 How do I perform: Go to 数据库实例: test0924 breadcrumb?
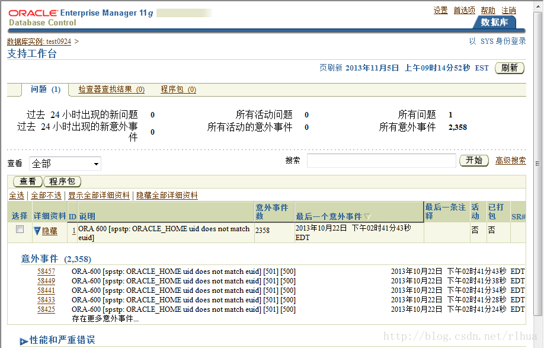click(x=39, y=41)
